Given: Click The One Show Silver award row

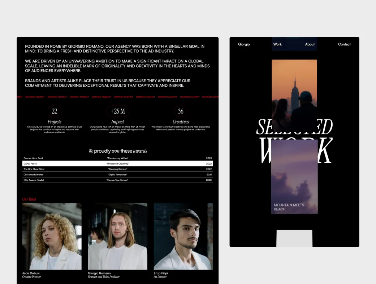Looking at the screenshot, I should [117, 169].
